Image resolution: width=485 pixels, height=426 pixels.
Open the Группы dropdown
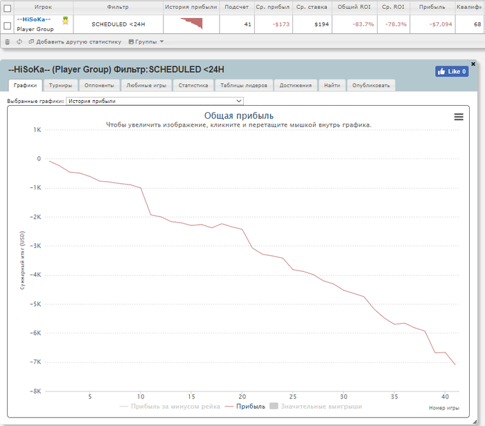coord(146,41)
